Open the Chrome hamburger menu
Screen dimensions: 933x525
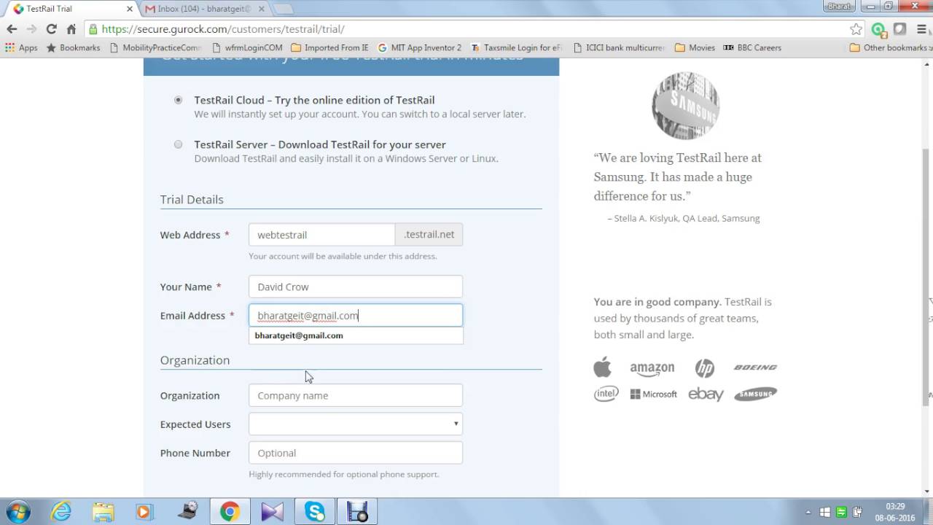[x=921, y=29]
